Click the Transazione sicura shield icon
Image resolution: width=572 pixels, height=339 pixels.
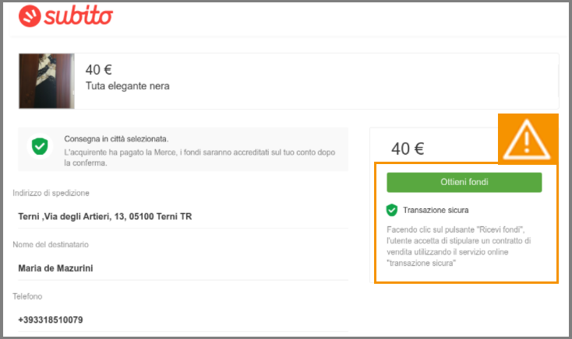click(392, 210)
